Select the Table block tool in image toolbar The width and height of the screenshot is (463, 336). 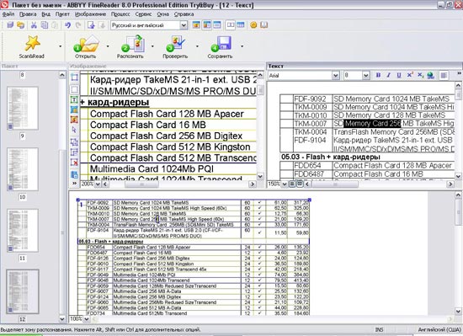[x=74, y=109]
